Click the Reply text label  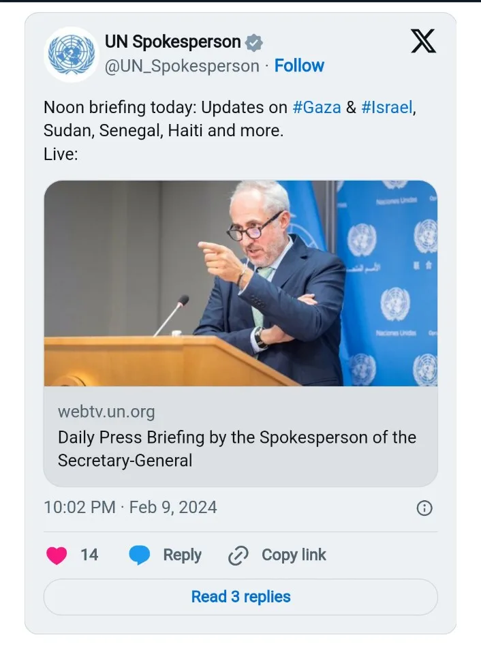(182, 555)
